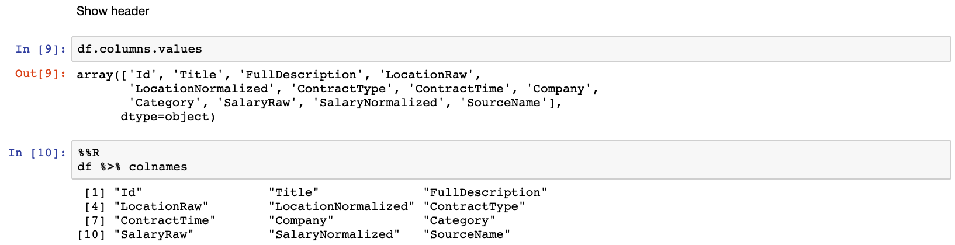Click "LocationNormalized" in R colnames output
The image size is (955, 245).
click(x=341, y=206)
